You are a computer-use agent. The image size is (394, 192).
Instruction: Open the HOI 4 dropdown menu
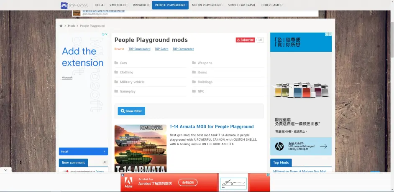coord(100,5)
